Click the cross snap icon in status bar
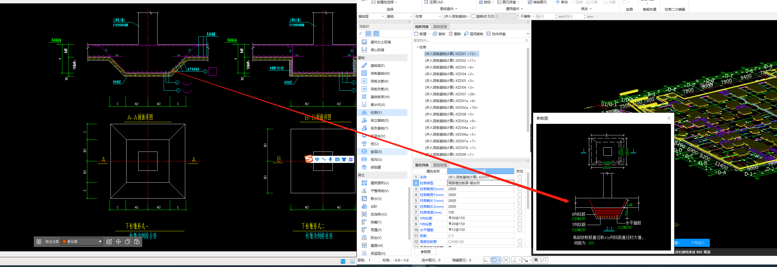Viewport: 777px width, 267px height. coord(506,260)
